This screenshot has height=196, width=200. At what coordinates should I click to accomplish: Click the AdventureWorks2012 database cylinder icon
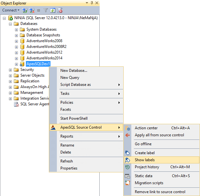point(22,52)
